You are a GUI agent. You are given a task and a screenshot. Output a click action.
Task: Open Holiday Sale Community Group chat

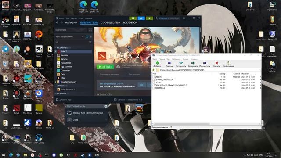87,113
